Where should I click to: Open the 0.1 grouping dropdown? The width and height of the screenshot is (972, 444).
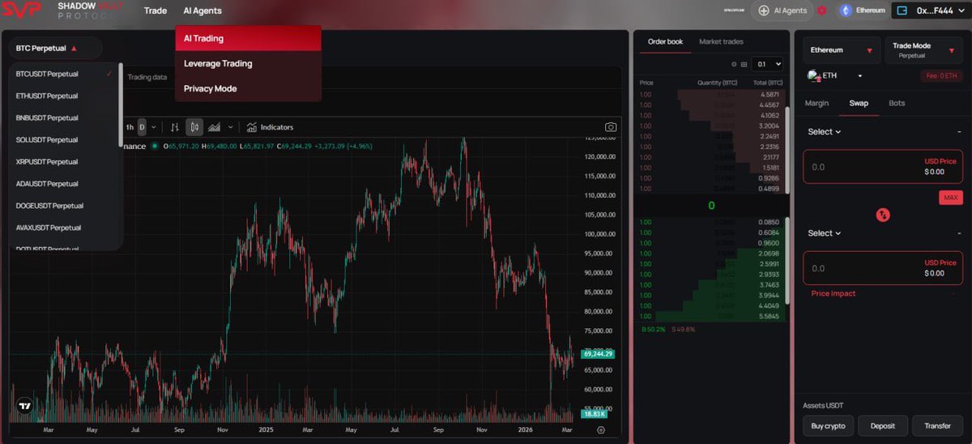[767, 64]
